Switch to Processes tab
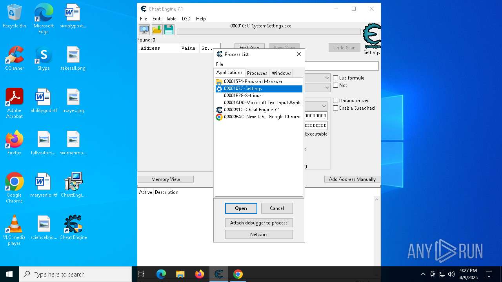Viewport: 502px width, 282px height. [257, 73]
